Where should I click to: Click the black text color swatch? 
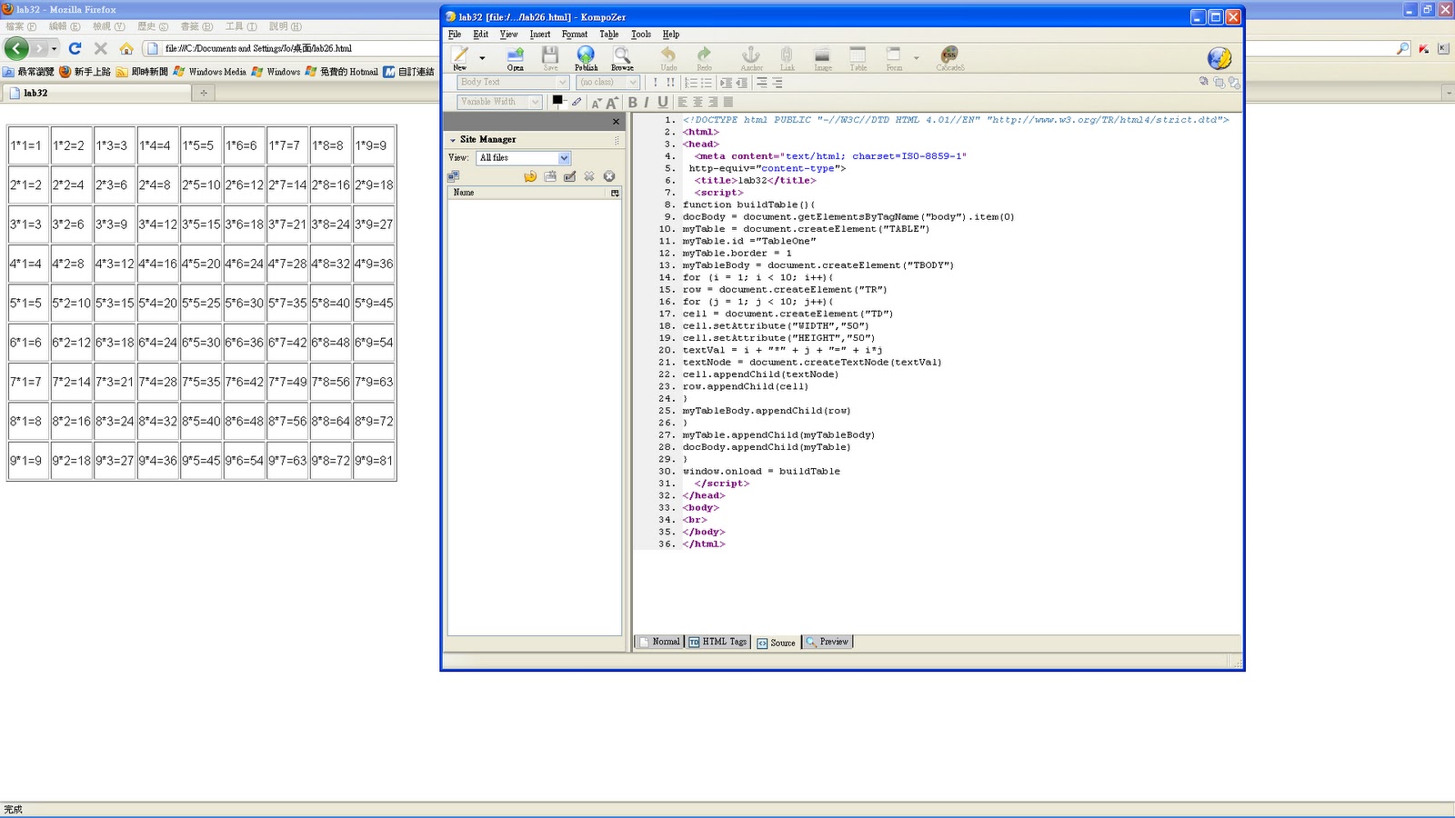coord(557,100)
